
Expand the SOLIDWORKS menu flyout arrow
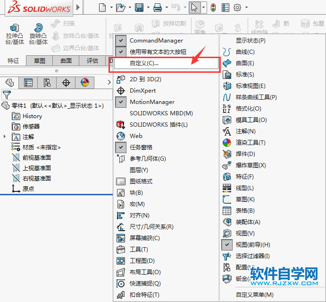click(78, 8)
